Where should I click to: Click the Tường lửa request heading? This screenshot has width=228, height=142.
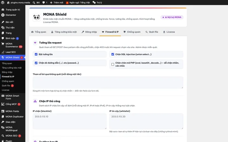pos(50,43)
